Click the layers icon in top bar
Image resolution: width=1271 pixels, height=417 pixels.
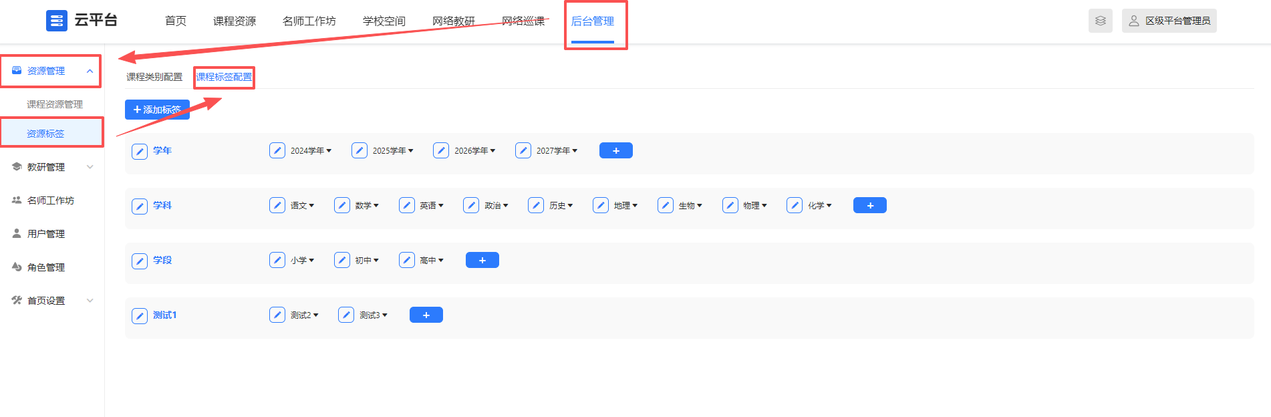pos(1100,21)
